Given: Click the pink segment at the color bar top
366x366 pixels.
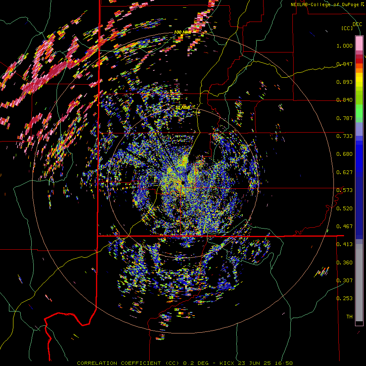Looking at the screenshot, I should pyautogui.click(x=359, y=43).
